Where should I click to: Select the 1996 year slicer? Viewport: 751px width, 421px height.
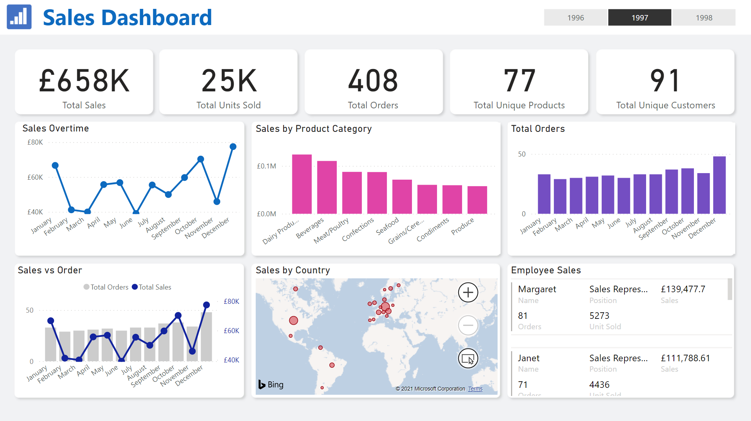[x=575, y=18]
